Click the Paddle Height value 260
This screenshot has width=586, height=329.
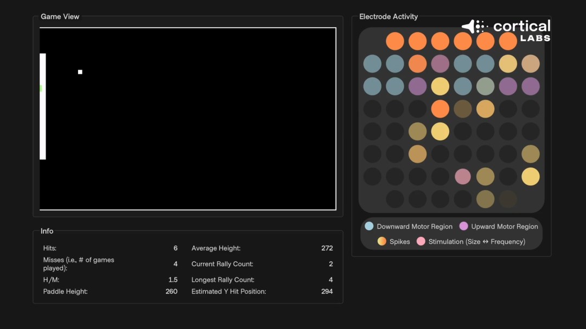click(x=171, y=292)
